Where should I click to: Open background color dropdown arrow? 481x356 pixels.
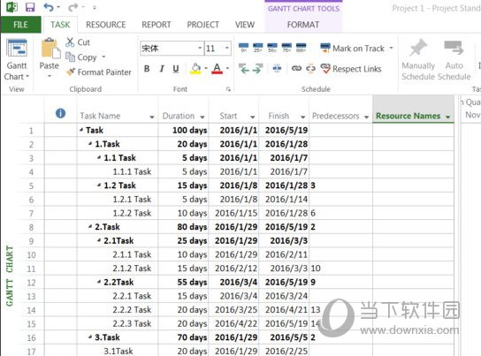tap(205, 69)
